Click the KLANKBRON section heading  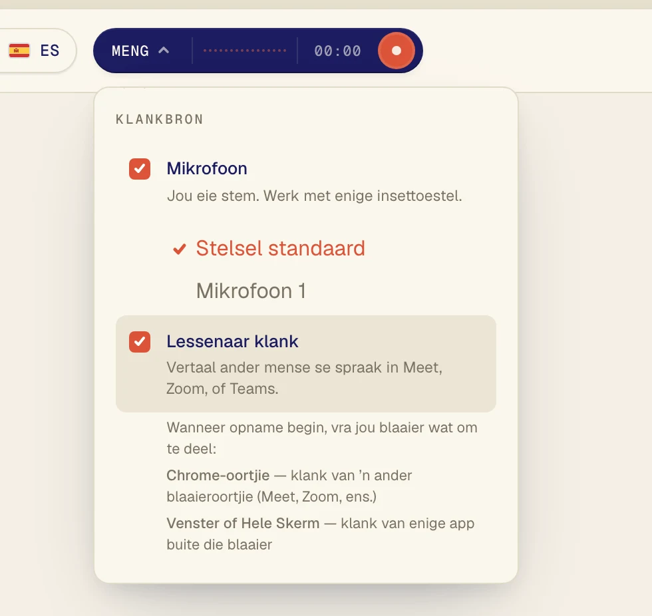[160, 120]
